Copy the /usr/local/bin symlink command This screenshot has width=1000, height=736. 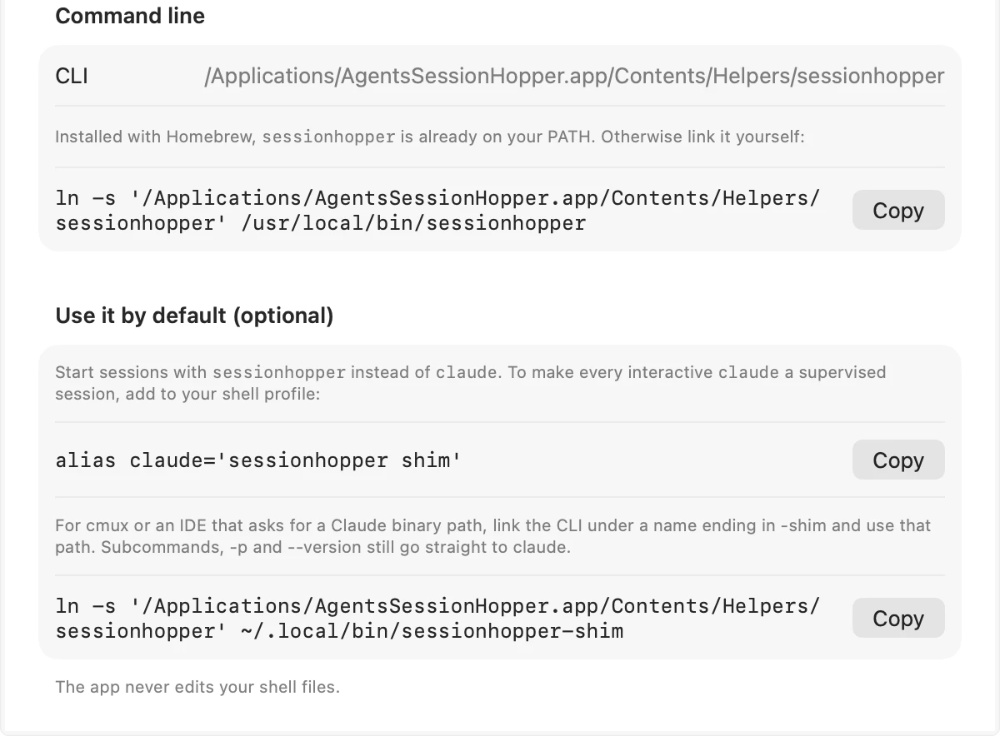click(897, 210)
